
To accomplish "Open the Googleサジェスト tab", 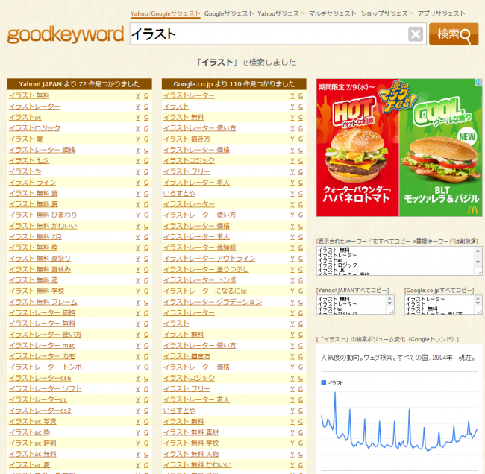I will 229,14.
